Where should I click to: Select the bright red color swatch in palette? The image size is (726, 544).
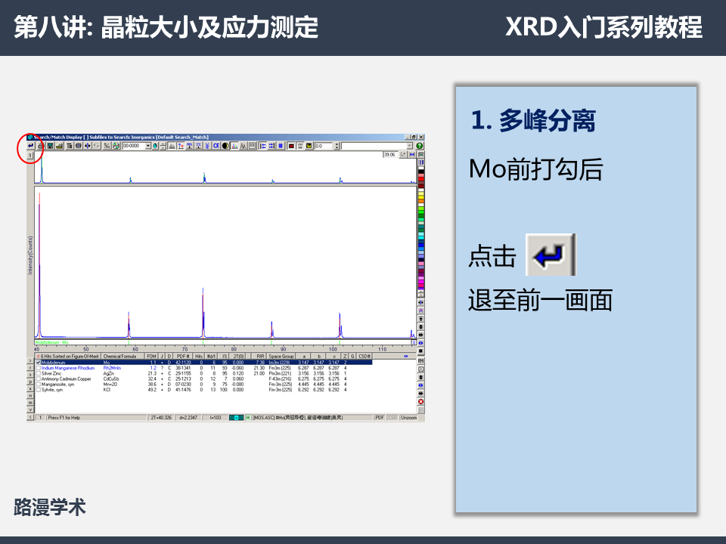421,179
